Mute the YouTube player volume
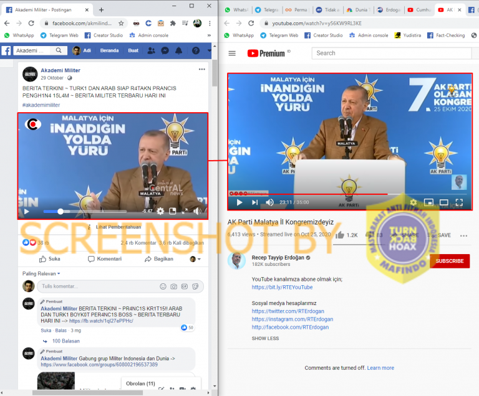 coord(269,202)
